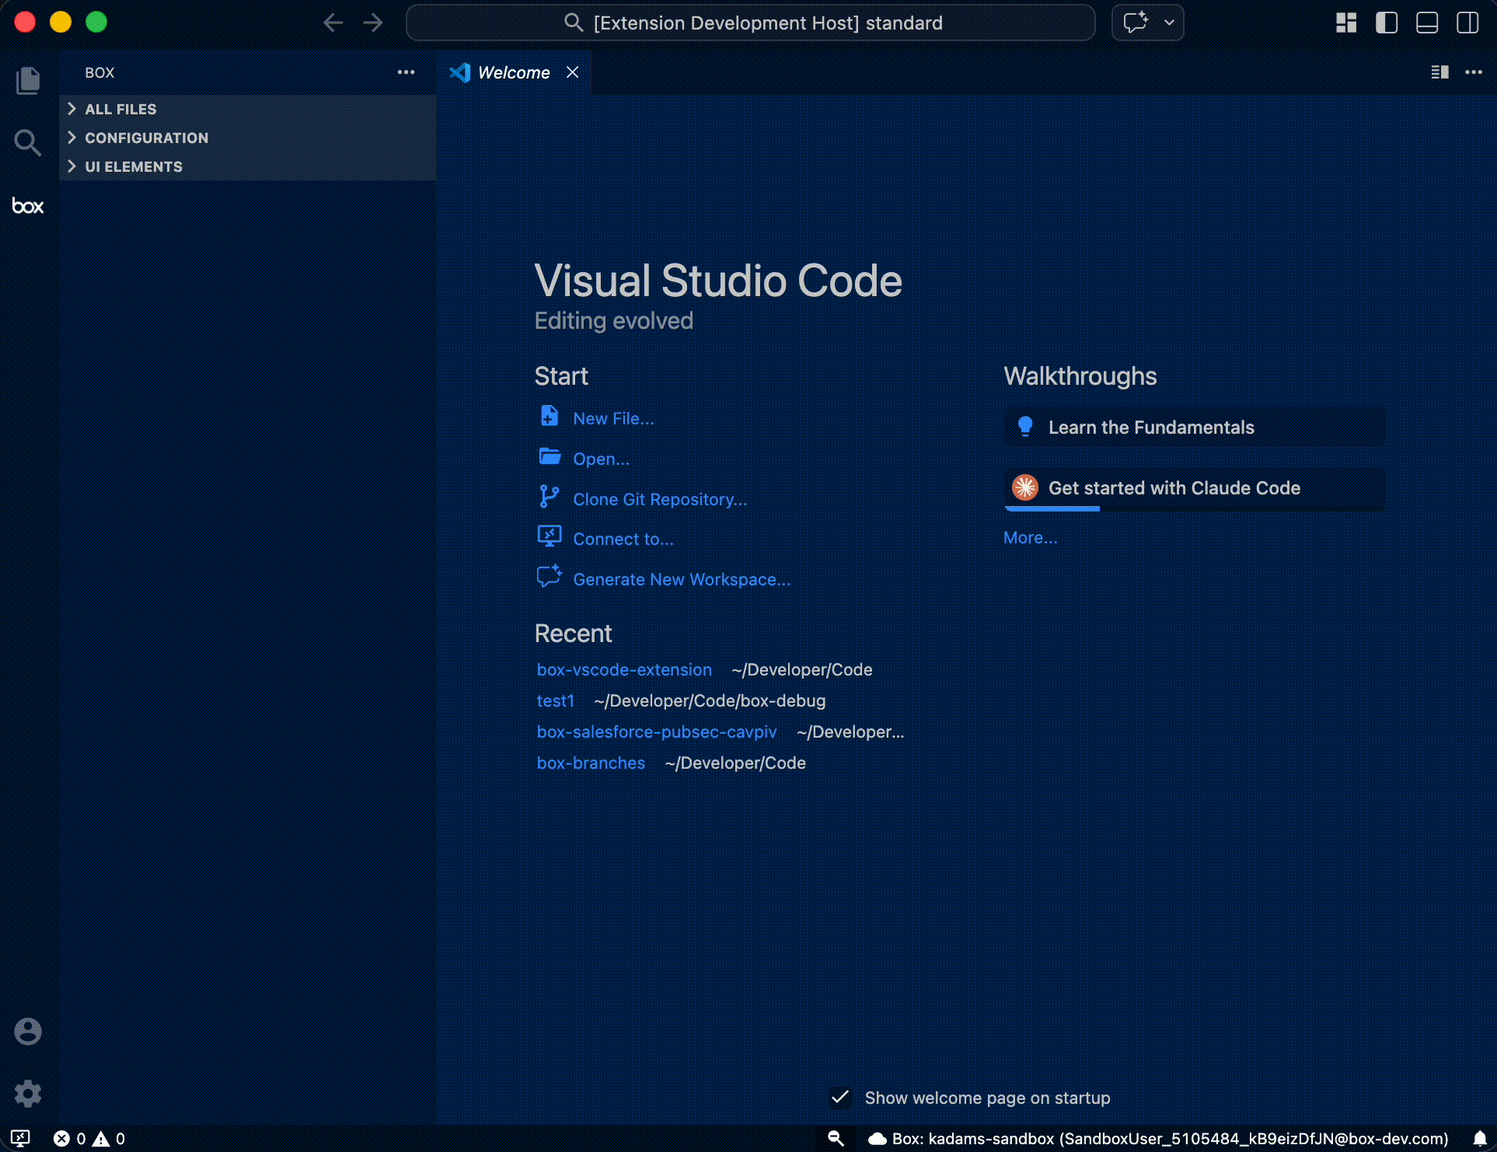Open the box-vscode-extension recent project
This screenshot has width=1497, height=1152.
624,669
